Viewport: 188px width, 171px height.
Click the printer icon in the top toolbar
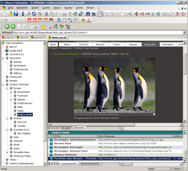click(x=64, y=14)
